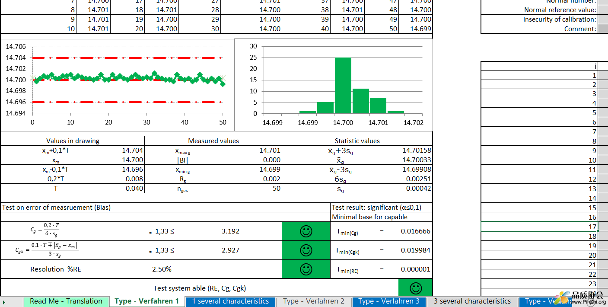The width and height of the screenshot is (608, 307).
Task: Click the resolution value 2.50%
Action: coord(162,269)
